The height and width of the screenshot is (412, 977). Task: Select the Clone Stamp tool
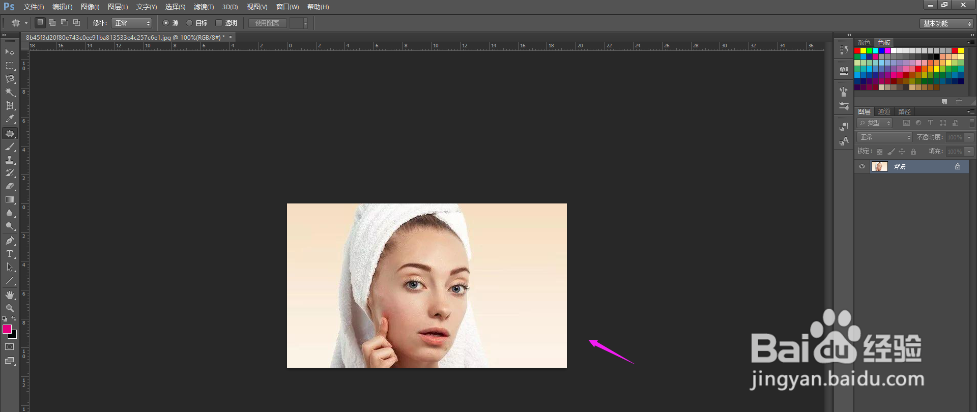point(10,160)
